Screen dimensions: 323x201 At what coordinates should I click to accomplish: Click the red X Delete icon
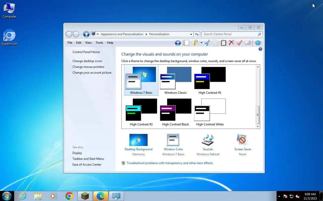231,43
